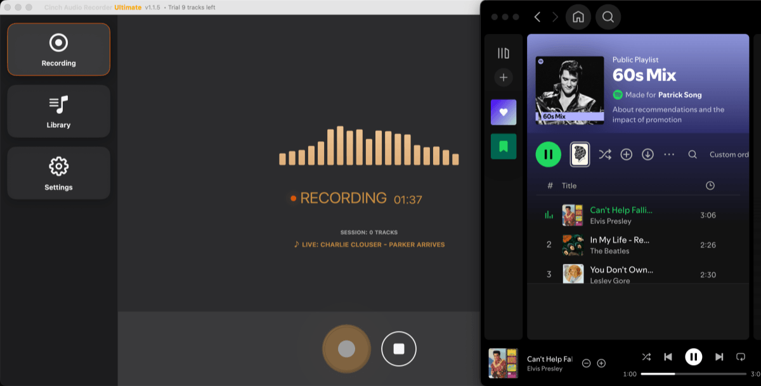Viewport: 761px width, 386px height.
Task: Pause playback in the player bar
Action: click(694, 357)
